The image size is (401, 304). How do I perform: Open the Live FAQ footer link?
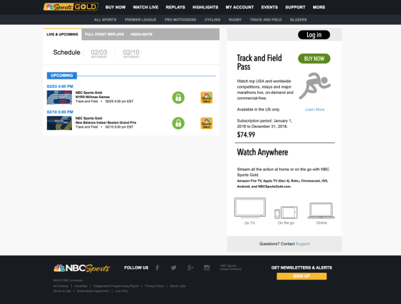pyautogui.click(x=121, y=291)
